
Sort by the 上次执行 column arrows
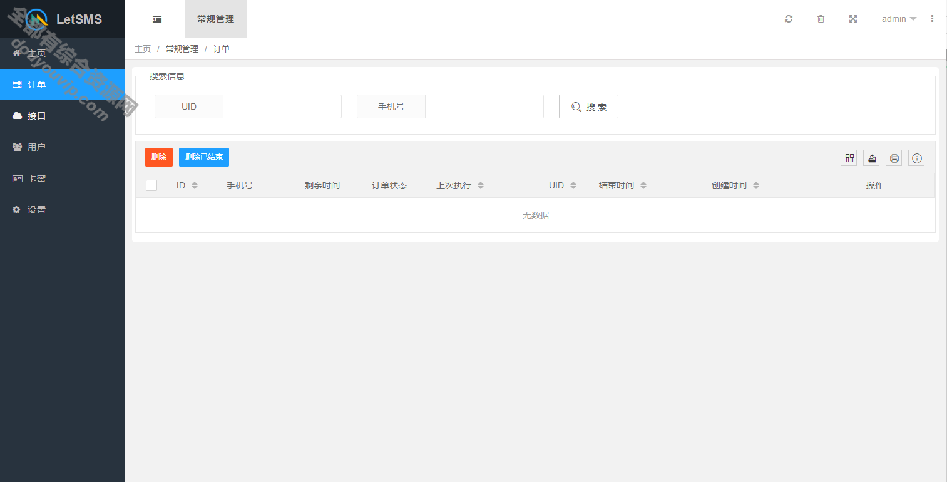[x=481, y=185]
